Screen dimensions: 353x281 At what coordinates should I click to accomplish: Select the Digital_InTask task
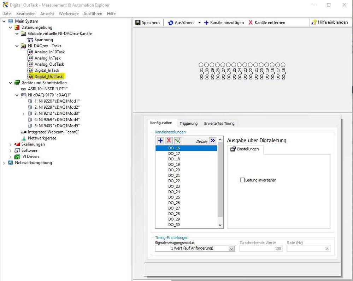click(47, 70)
